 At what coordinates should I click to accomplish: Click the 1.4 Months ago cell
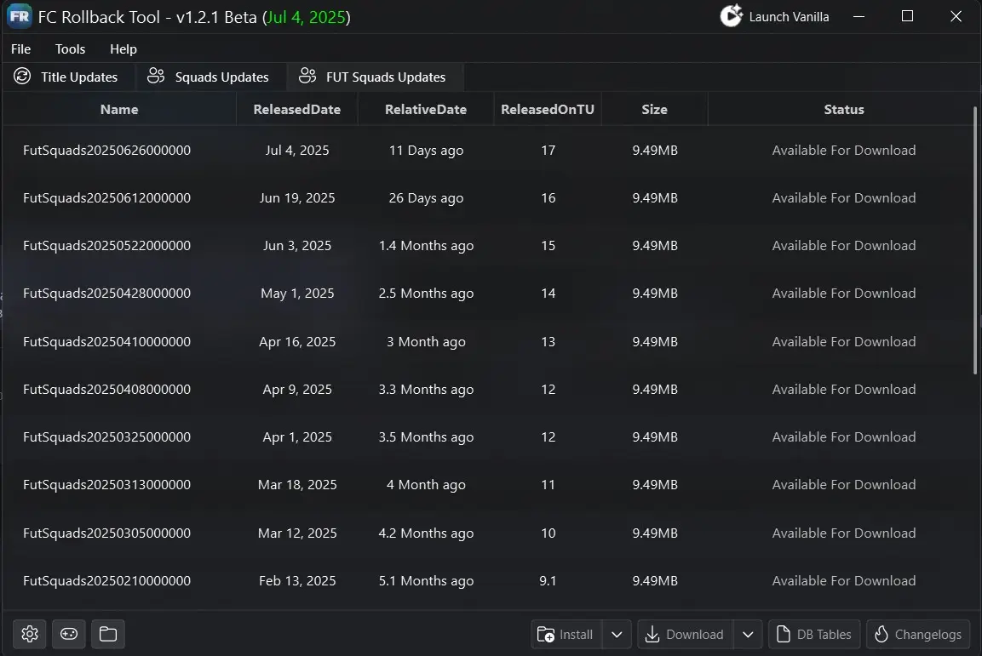[x=426, y=245]
